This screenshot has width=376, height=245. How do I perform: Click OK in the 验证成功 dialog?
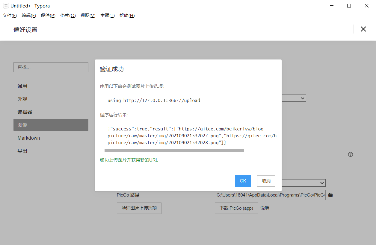[x=243, y=181]
